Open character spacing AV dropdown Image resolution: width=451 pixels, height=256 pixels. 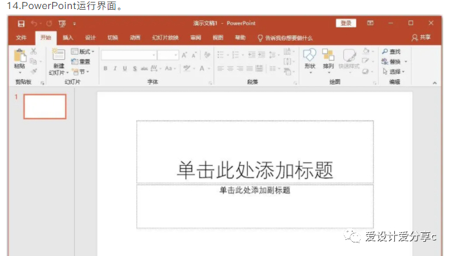(x=155, y=68)
